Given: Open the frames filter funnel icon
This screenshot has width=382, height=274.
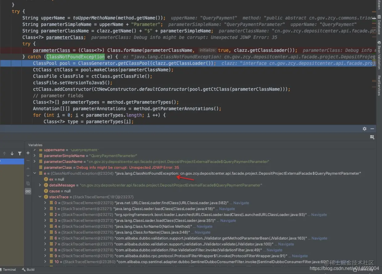Looking at the screenshot, I should pyautogui.click(x=20, y=153).
